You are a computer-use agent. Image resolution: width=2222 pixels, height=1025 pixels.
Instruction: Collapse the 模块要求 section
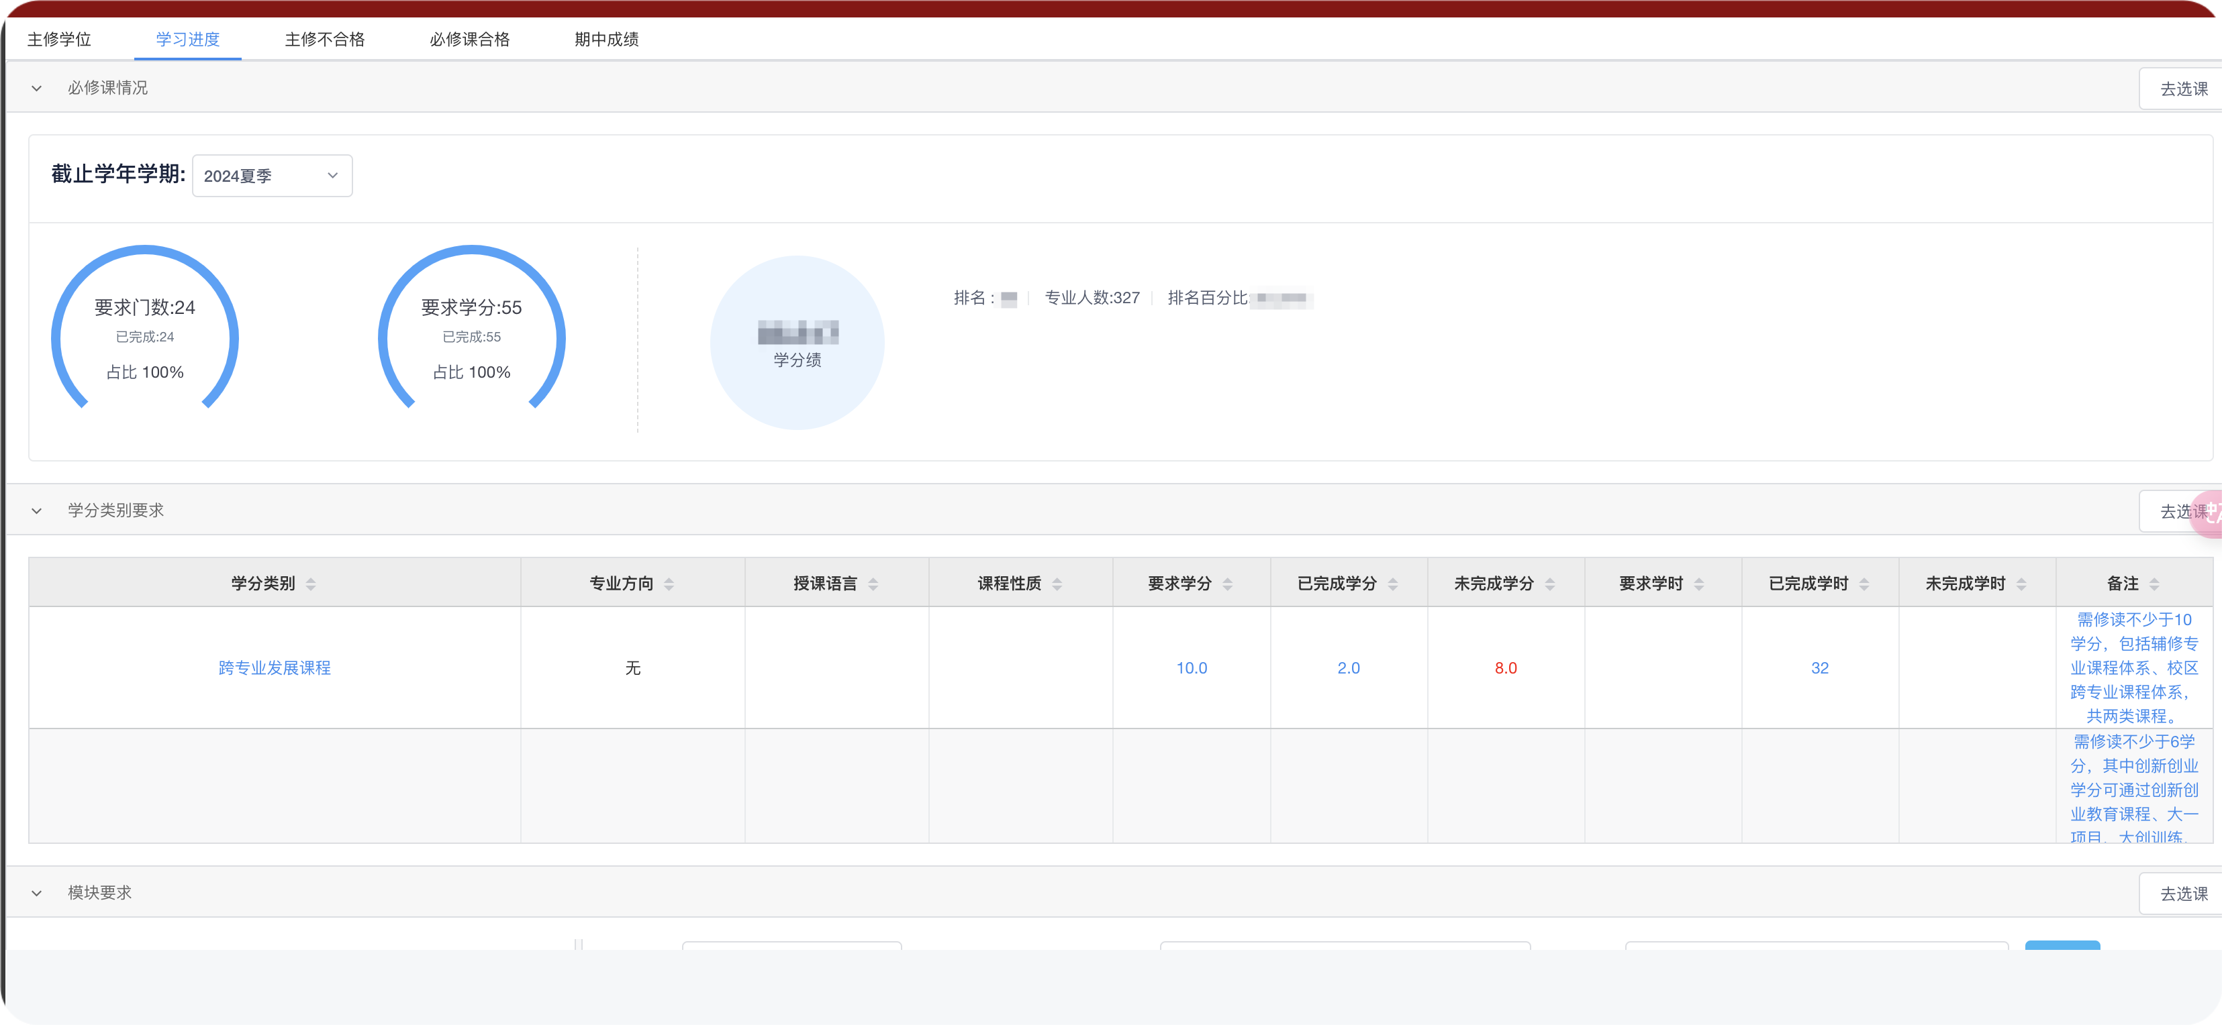pos(36,893)
